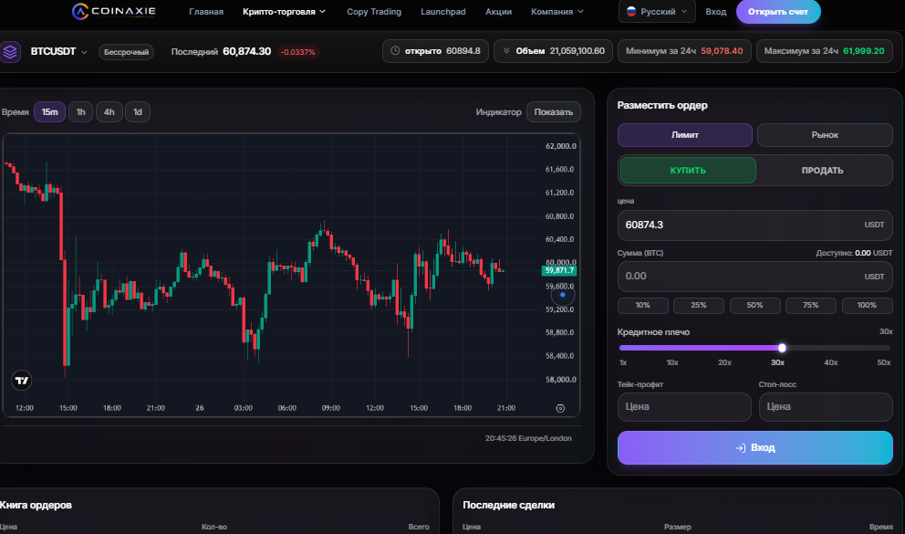905x534 pixels.
Task: Open Copy Trading page
Action: [374, 12]
